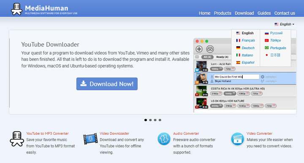
Task: Click the Video Downloader film icon
Action: (x=90, y=139)
